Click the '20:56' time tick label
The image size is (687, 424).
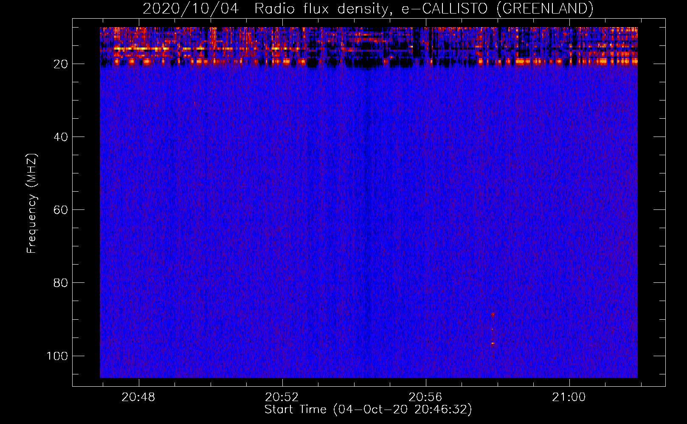[425, 397]
